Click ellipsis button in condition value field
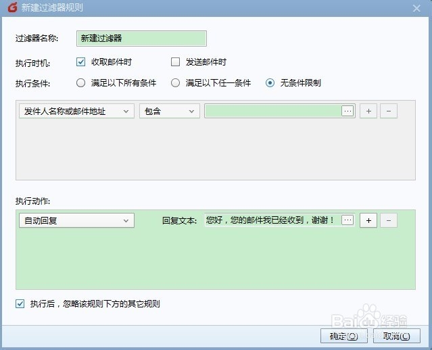Screen dimensions: 432x350 (x=347, y=111)
